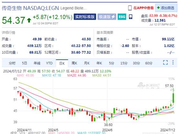Switch to the 分时 chart tab
This screenshot has width=179, height=134.
click(x=12, y=63)
